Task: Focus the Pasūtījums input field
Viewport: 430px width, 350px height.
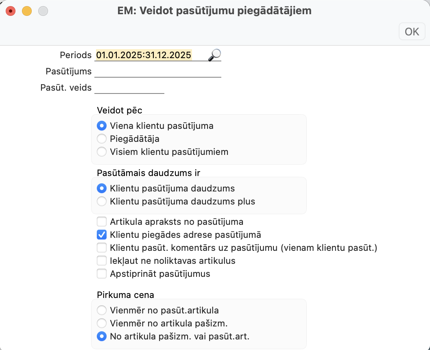Action: click(157, 72)
